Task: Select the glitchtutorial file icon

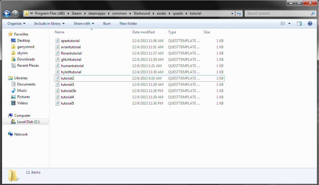Action: tap(57, 60)
